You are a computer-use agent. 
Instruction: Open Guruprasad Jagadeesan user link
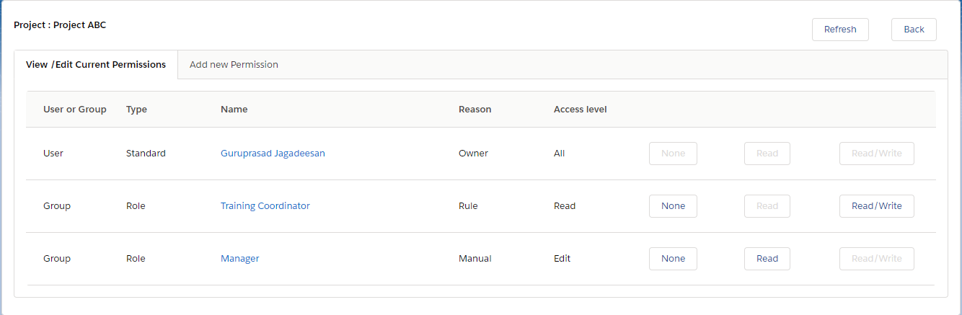273,154
